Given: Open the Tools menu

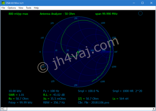Looking at the screenshot, I should tap(29, 8).
